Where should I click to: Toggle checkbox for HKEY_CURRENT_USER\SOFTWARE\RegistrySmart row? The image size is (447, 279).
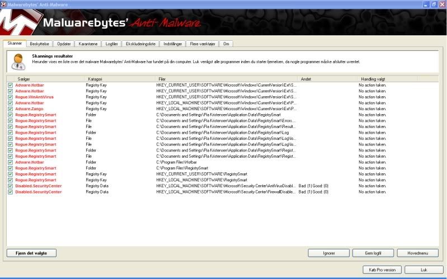coord(10,174)
